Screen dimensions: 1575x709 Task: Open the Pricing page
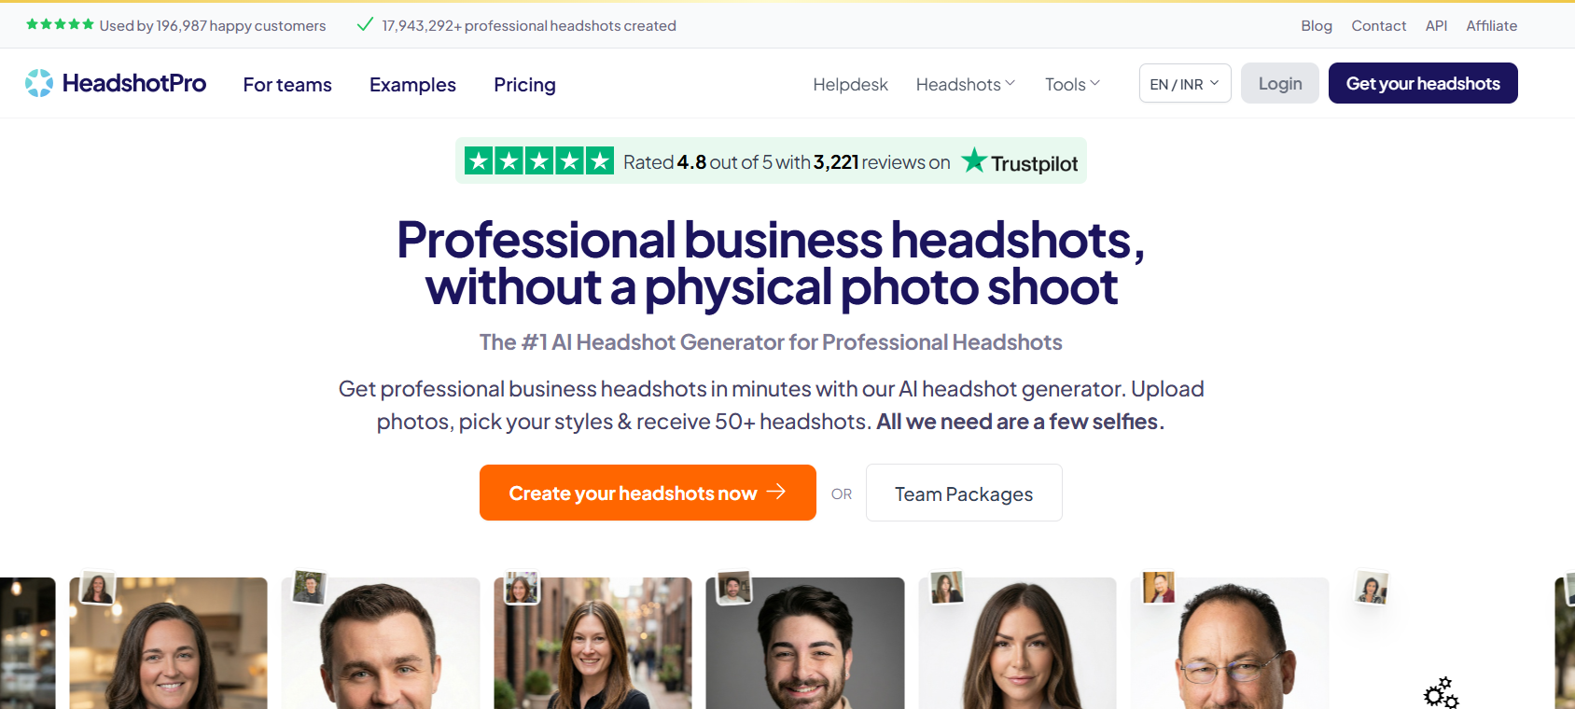point(524,85)
